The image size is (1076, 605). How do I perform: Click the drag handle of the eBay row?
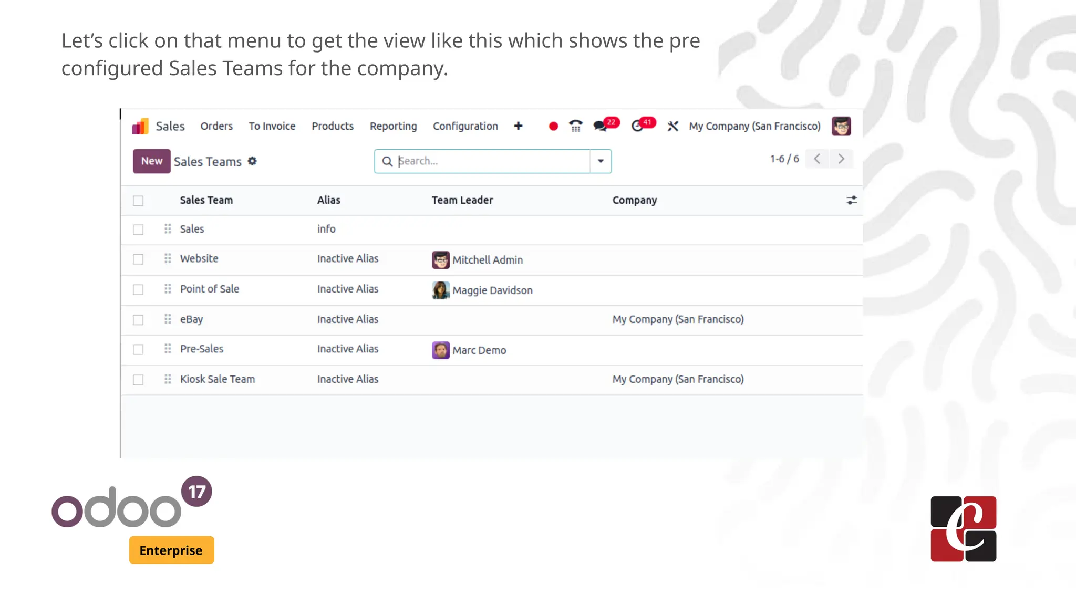[168, 319]
